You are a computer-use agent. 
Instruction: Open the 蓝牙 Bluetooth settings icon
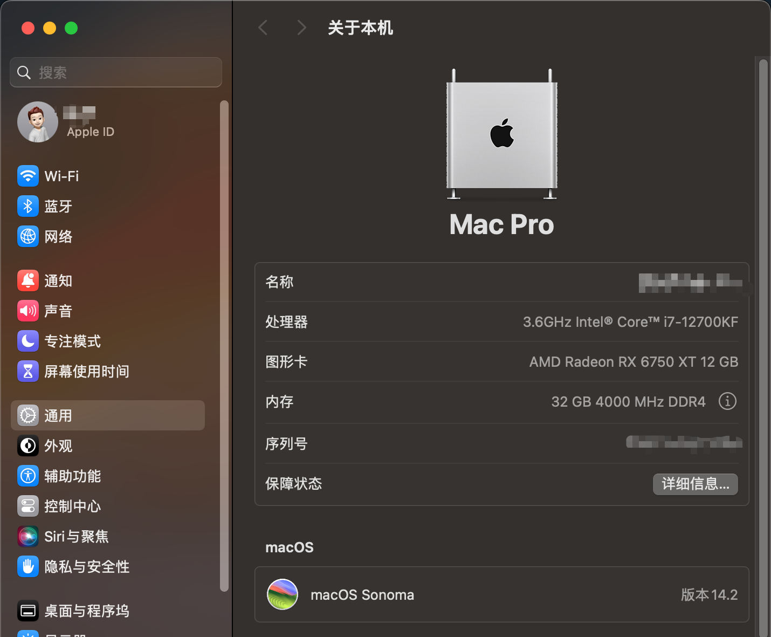28,206
